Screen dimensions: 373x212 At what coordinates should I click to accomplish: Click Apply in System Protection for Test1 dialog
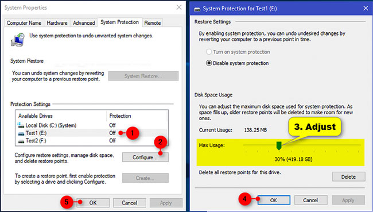tap(348, 200)
